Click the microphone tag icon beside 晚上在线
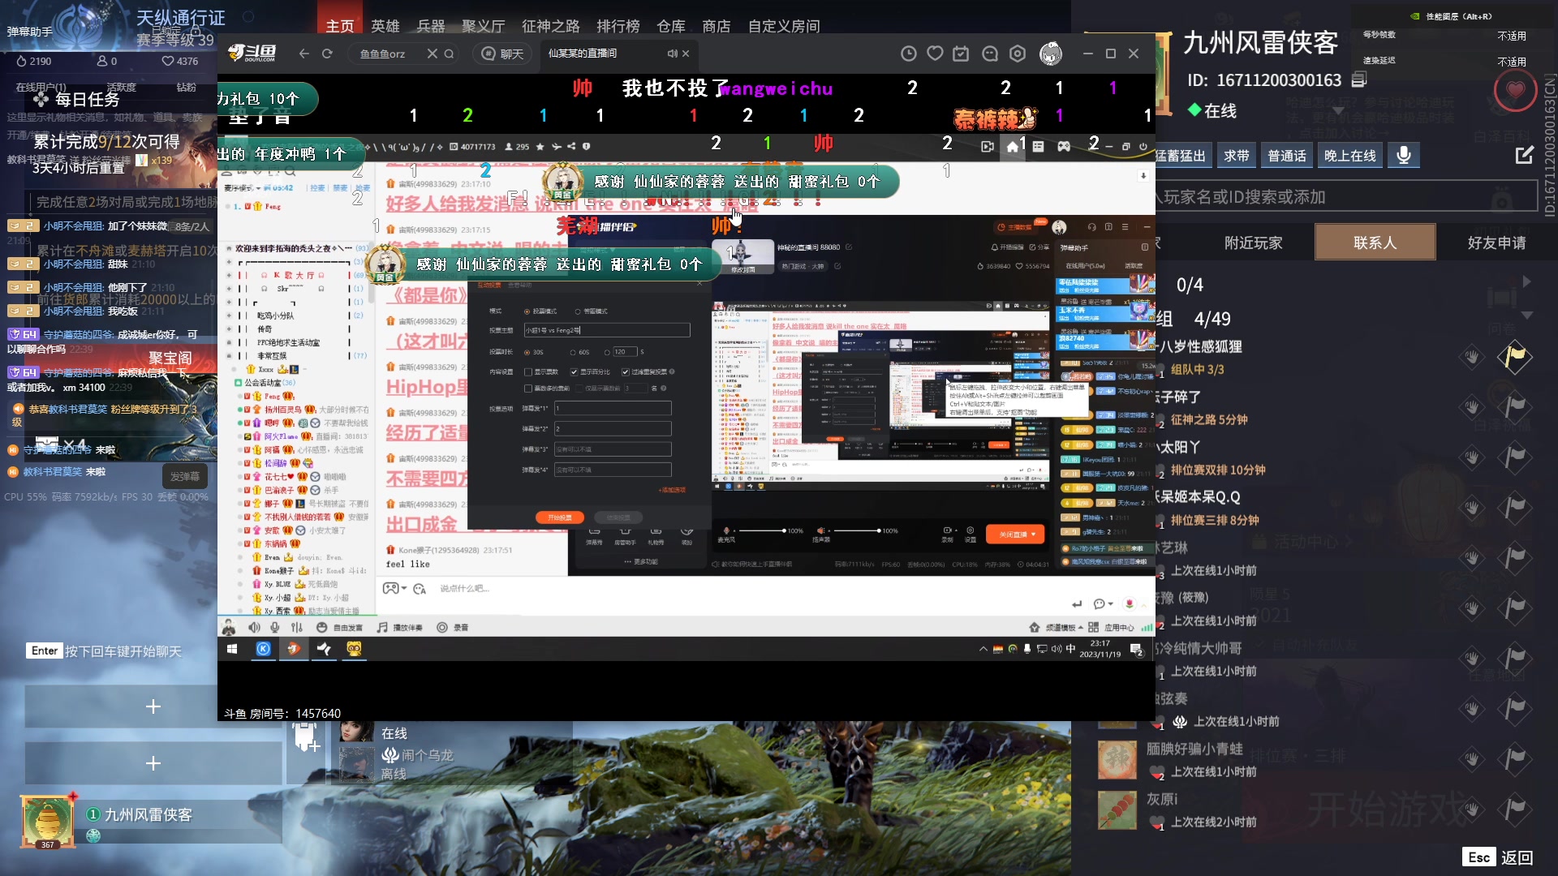The width and height of the screenshot is (1558, 876). pos(1404,155)
